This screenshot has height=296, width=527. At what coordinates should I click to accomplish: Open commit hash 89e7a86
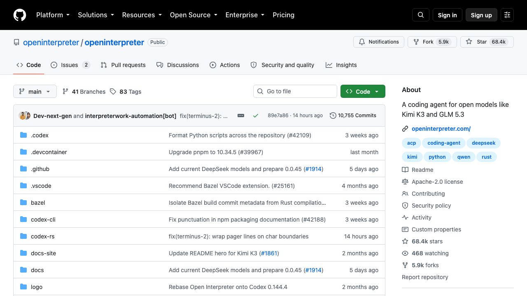coord(278,116)
